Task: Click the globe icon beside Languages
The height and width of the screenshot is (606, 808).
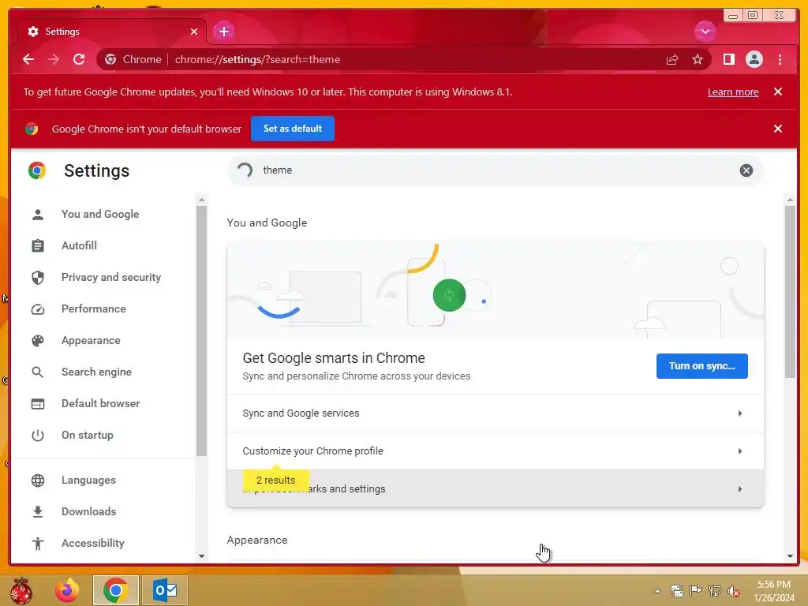Action: 38,481
